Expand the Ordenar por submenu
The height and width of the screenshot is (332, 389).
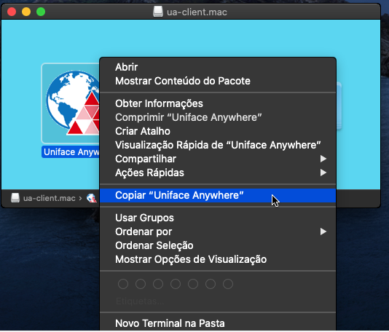point(218,232)
